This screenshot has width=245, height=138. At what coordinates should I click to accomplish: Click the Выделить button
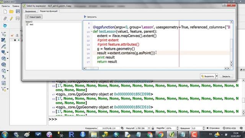[208, 76]
